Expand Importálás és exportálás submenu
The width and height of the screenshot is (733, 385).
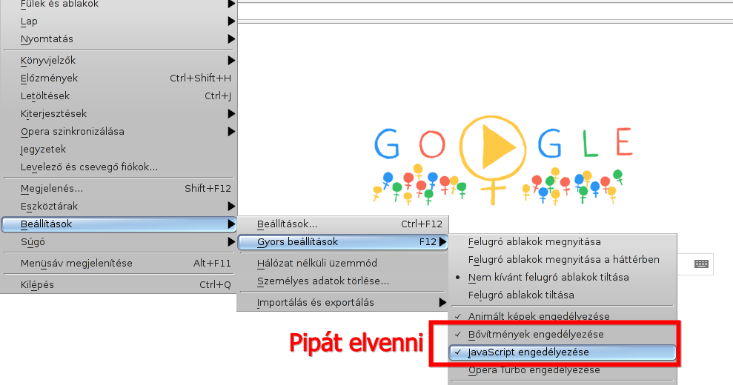[x=342, y=302]
